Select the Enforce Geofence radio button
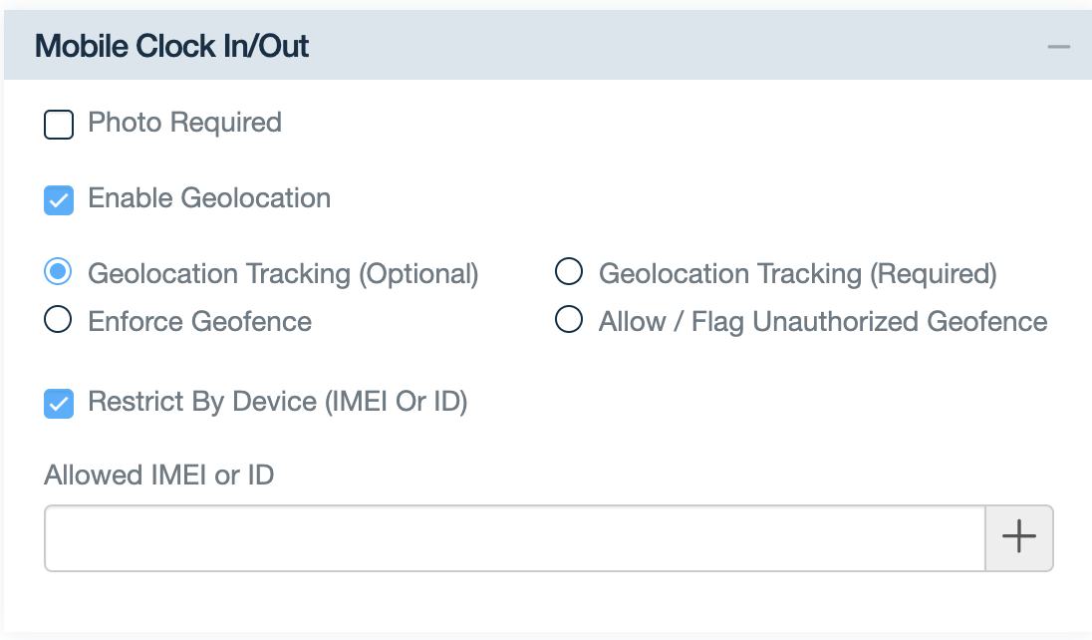This screenshot has width=1092, height=640. point(59,320)
